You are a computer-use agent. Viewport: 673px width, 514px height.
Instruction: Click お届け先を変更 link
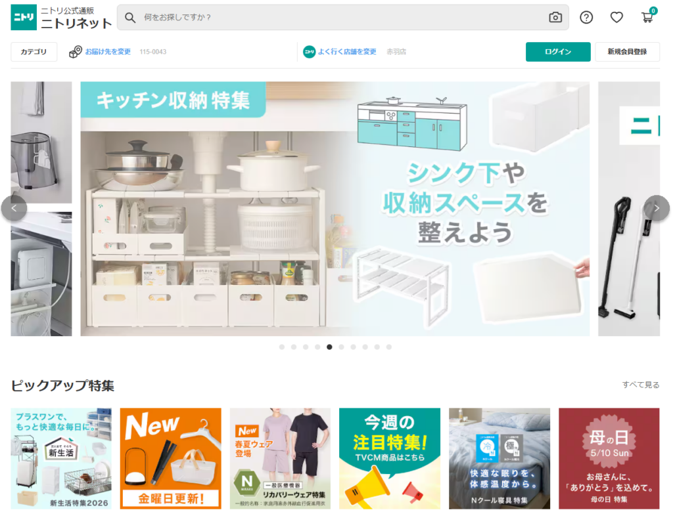pos(108,51)
